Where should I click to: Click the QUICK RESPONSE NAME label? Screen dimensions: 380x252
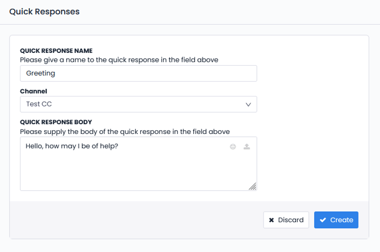click(56, 51)
